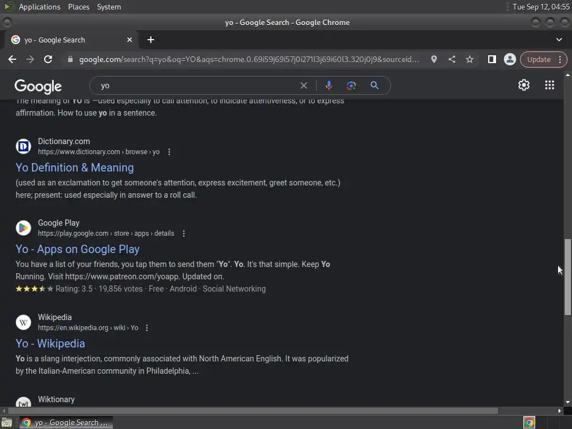Click the clock showing Tue Sep 12, 04:55

pos(541,7)
